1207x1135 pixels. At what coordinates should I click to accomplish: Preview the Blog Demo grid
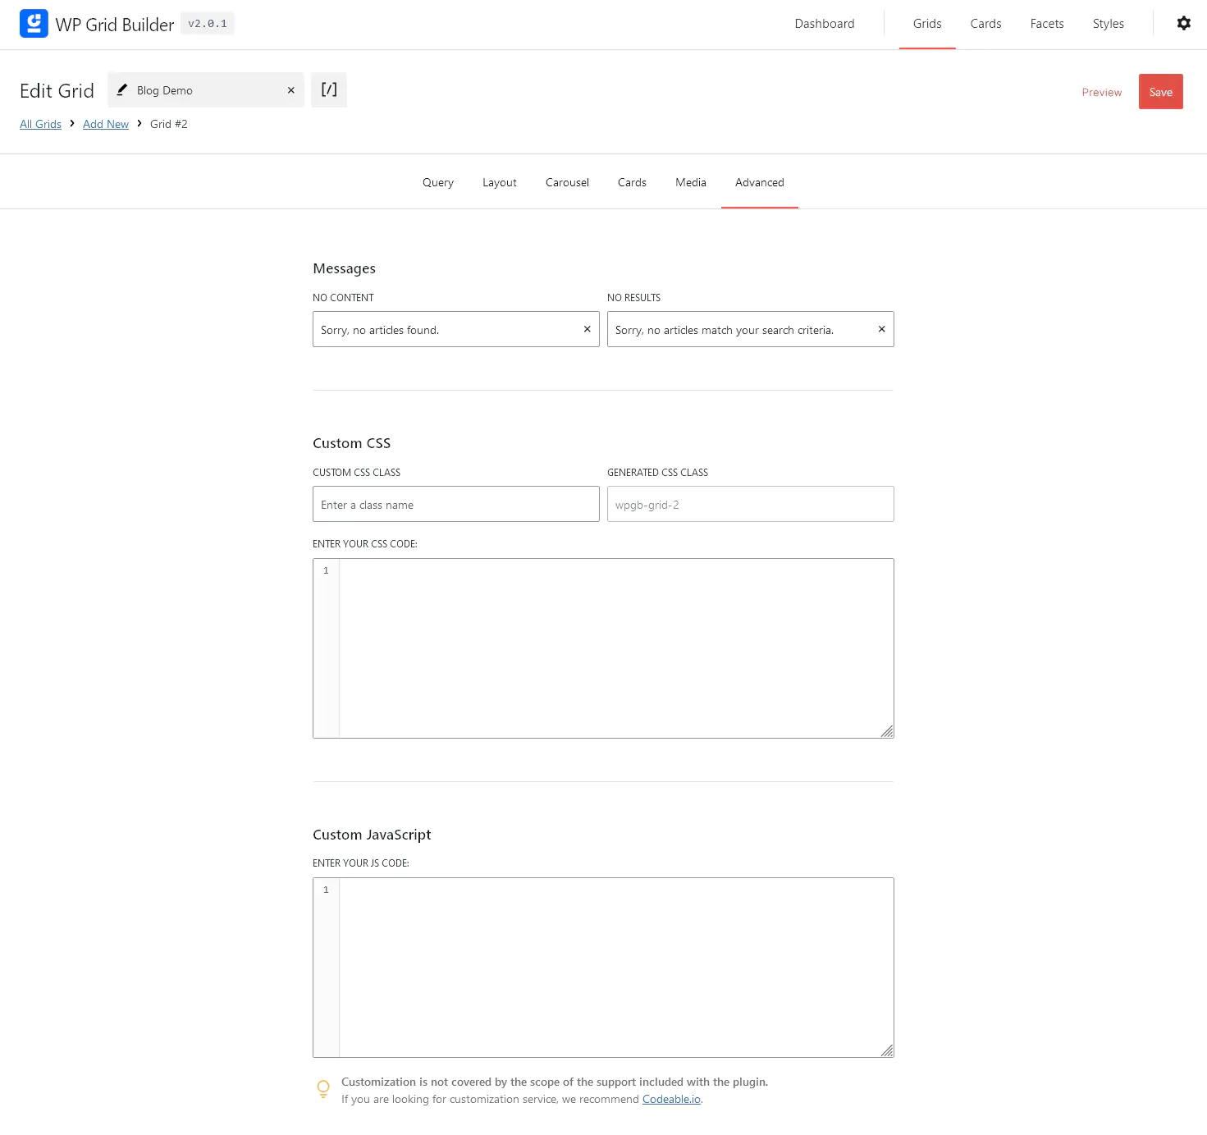(x=1101, y=92)
